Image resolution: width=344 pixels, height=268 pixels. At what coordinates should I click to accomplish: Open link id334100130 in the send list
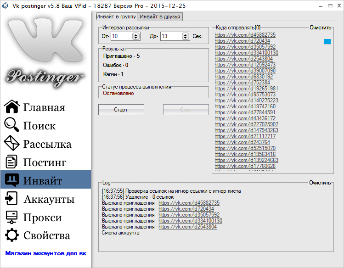pyautogui.click(x=246, y=53)
